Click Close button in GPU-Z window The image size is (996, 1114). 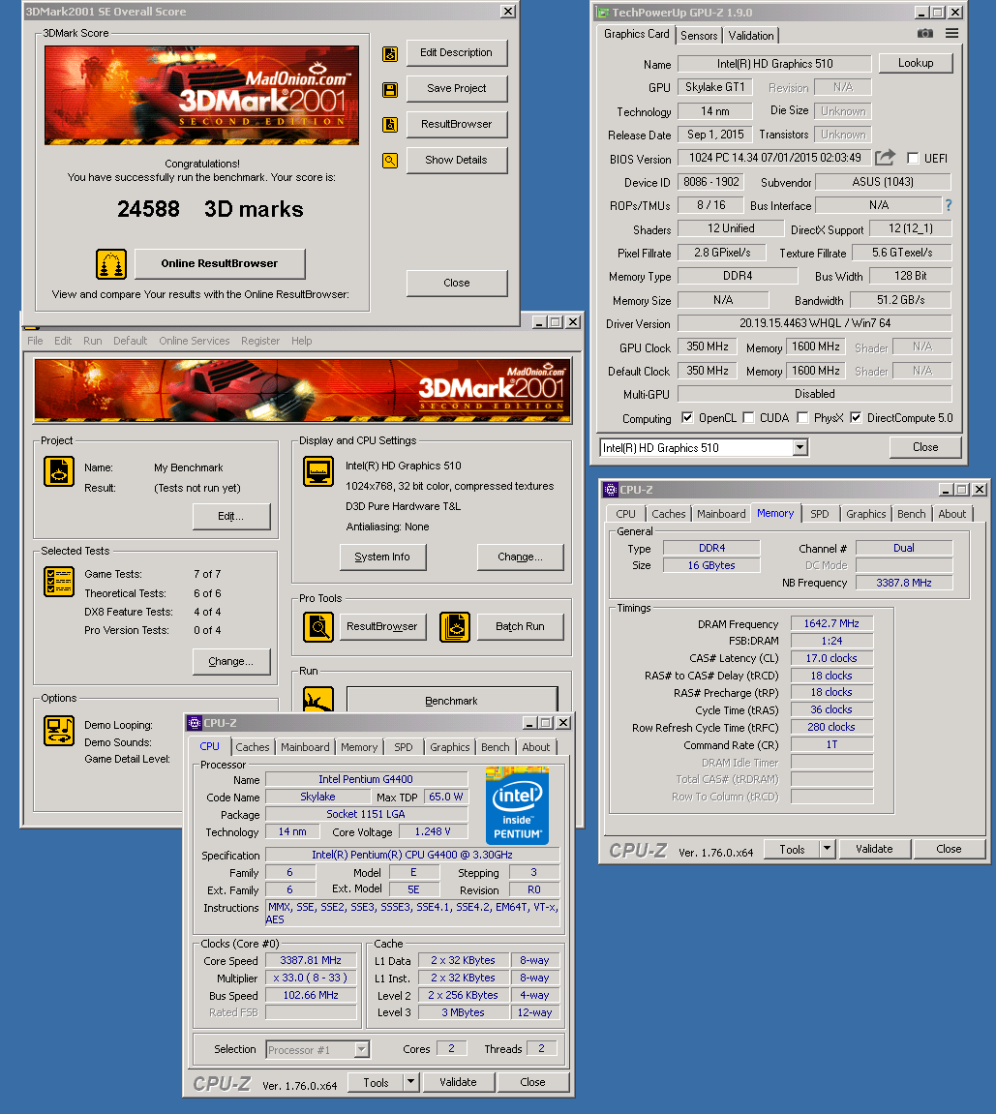(925, 447)
